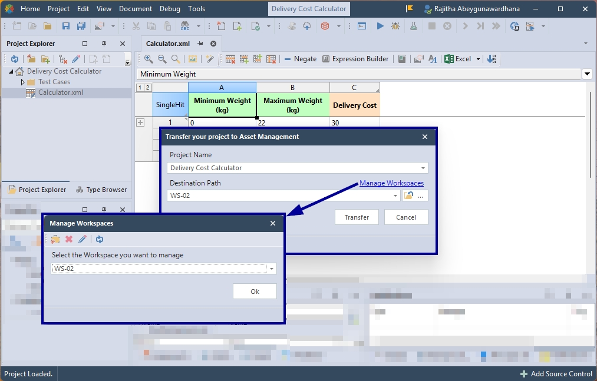Expand the formula bar dropdown arrow

point(588,74)
